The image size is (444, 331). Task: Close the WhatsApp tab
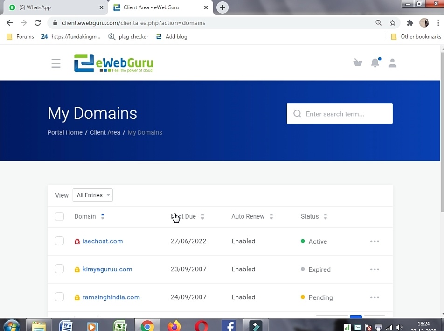tap(101, 7)
